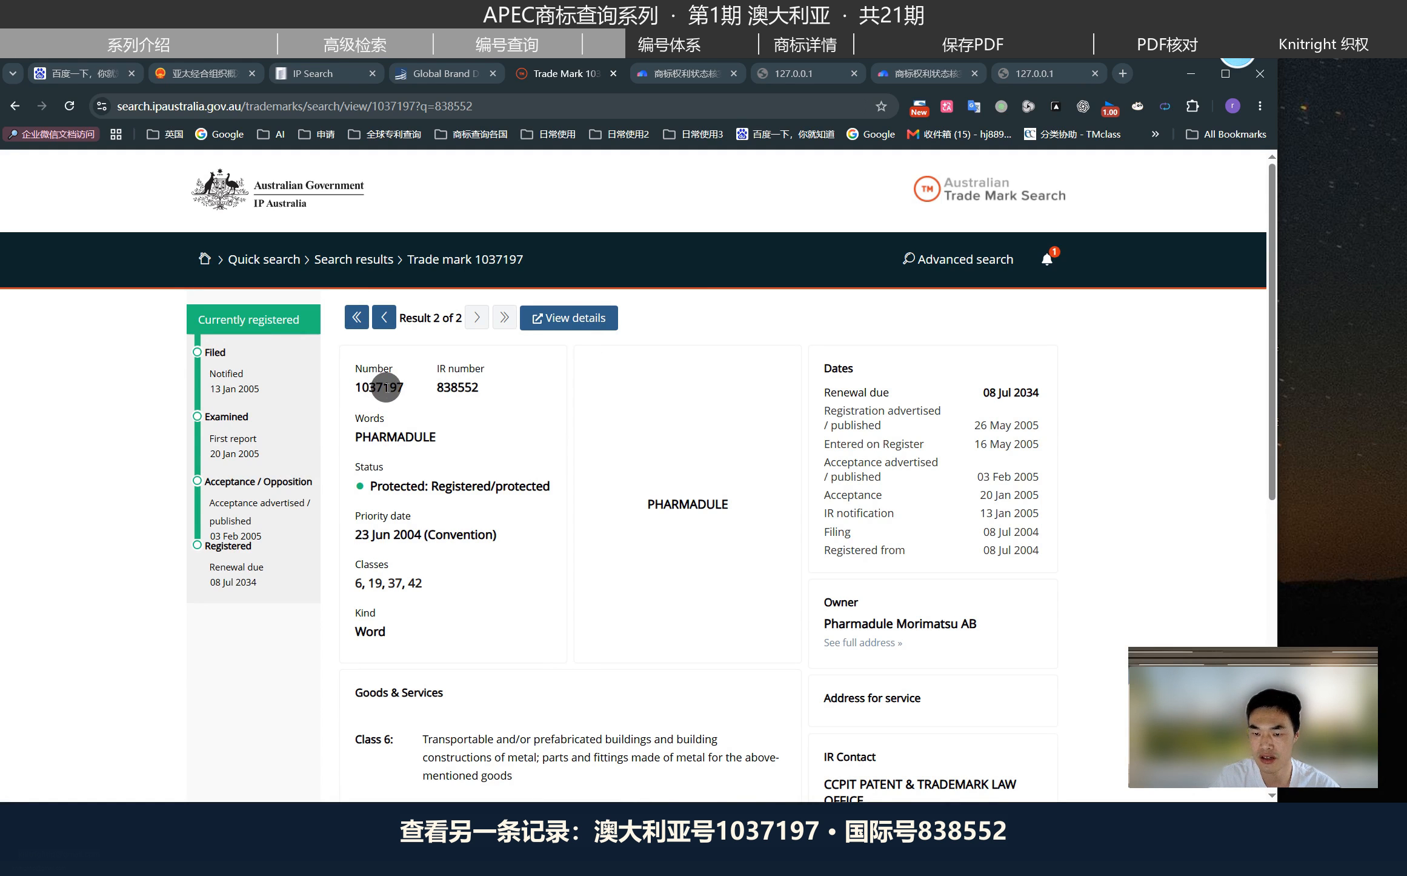Open Google Translate extension icon
1407x876 pixels.
[x=974, y=106]
